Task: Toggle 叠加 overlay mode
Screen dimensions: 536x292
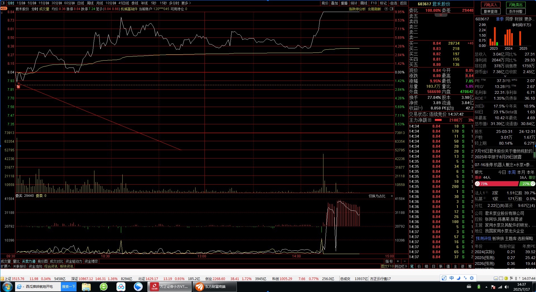Action: click(x=334, y=3)
